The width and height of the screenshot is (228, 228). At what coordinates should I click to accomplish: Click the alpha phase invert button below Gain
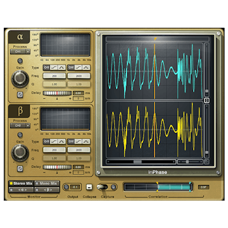coord(20,95)
